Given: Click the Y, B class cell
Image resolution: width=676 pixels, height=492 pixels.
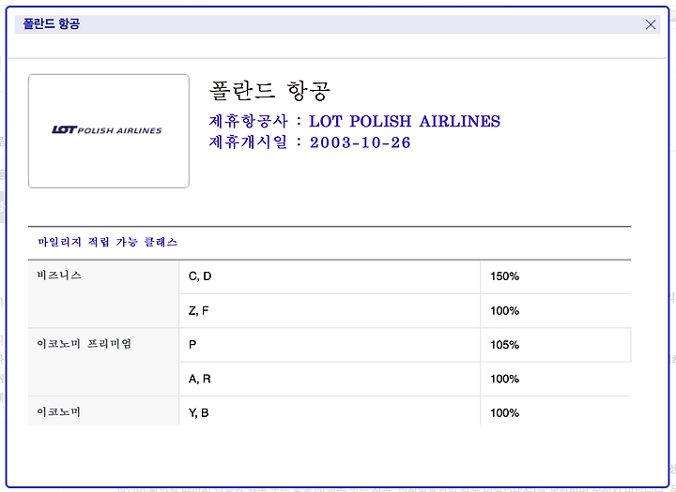Looking at the screenshot, I should tap(330, 411).
